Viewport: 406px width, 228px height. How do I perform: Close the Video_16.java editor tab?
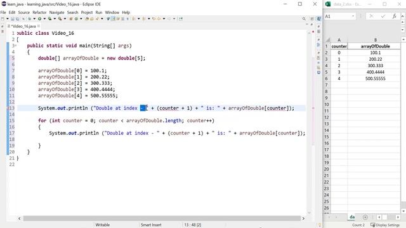[x=39, y=26]
